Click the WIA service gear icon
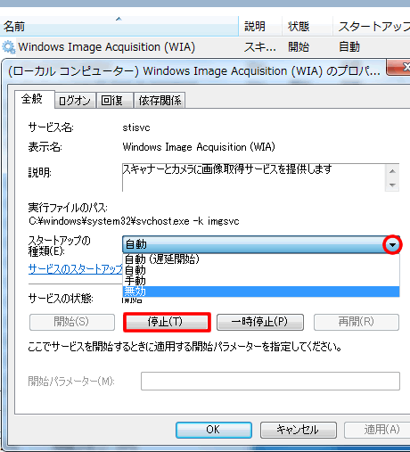The height and width of the screenshot is (452, 410). 8,47
